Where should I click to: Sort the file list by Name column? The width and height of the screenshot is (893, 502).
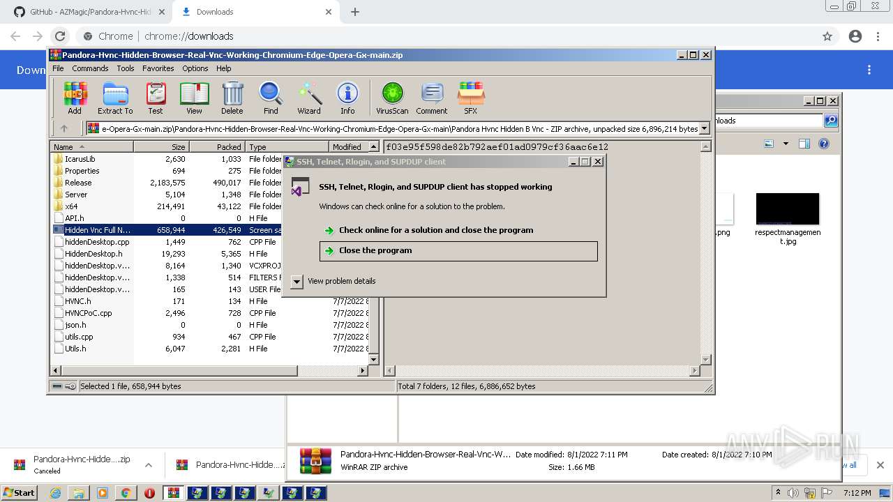(x=91, y=147)
